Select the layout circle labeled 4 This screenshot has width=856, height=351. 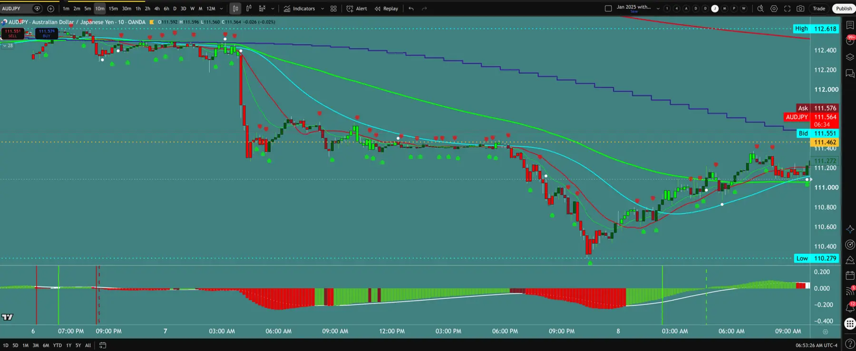point(677,9)
